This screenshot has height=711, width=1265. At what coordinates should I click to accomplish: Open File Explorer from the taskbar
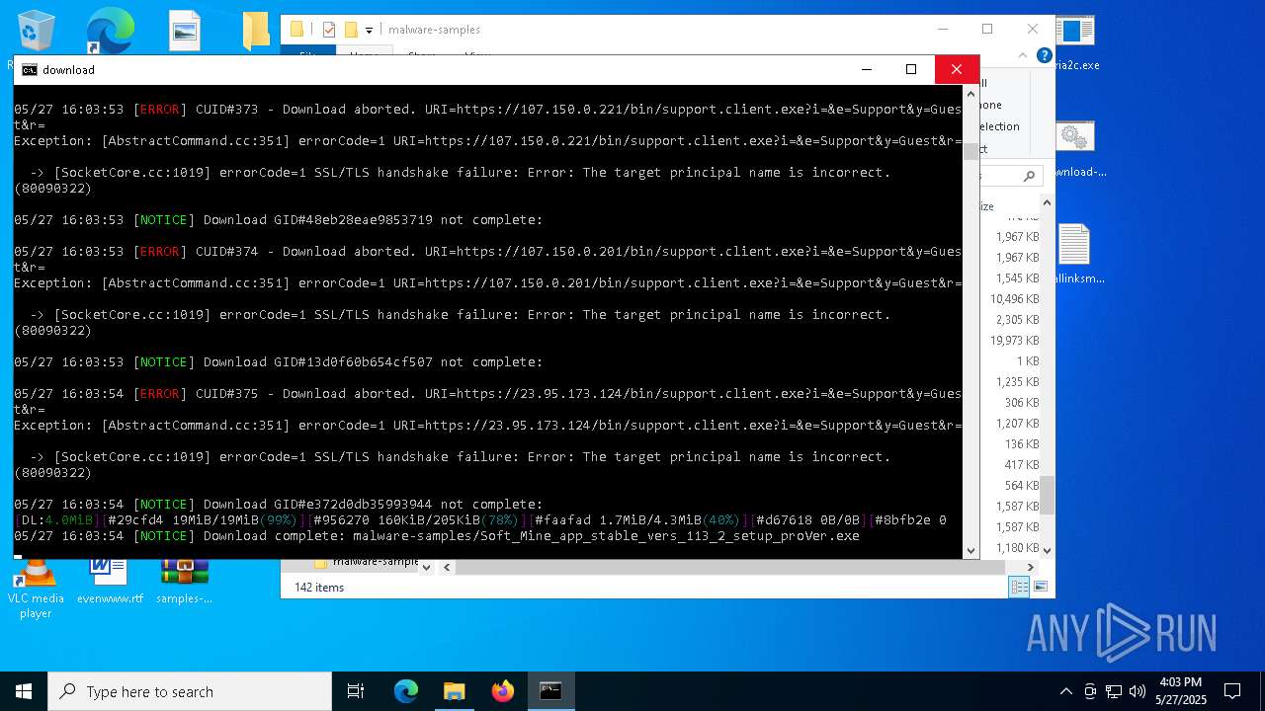pyautogui.click(x=454, y=691)
